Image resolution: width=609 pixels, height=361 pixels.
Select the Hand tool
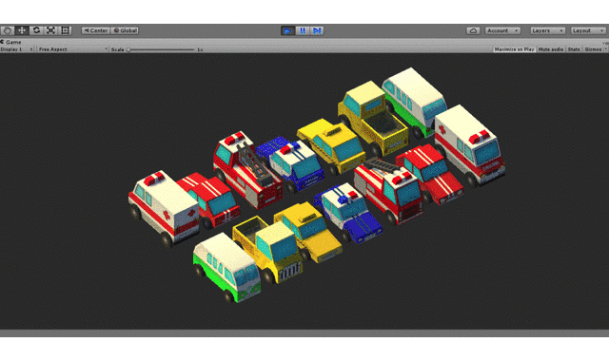8,30
